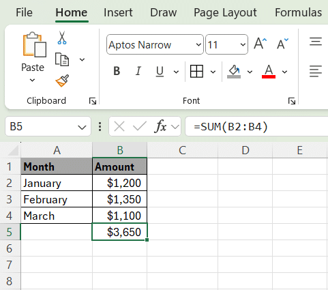Click the Insert Function fx icon
The height and width of the screenshot is (290, 328).
[x=160, y=126]
